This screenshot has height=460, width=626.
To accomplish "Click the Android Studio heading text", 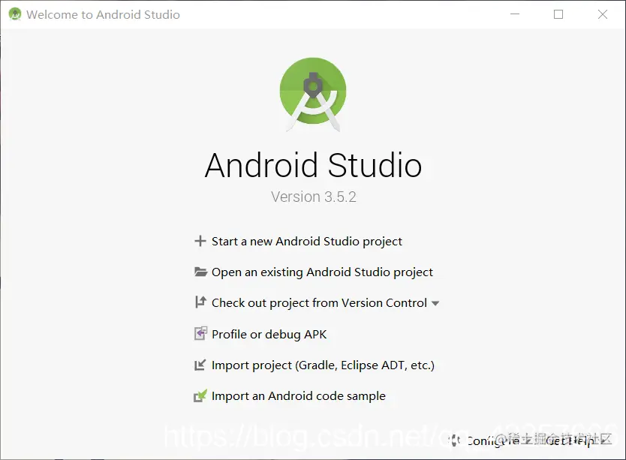I will 313,165.
